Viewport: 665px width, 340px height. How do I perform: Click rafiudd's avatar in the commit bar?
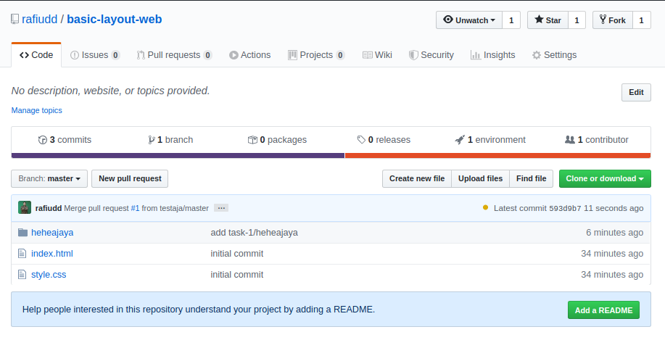tap(25, 208)
